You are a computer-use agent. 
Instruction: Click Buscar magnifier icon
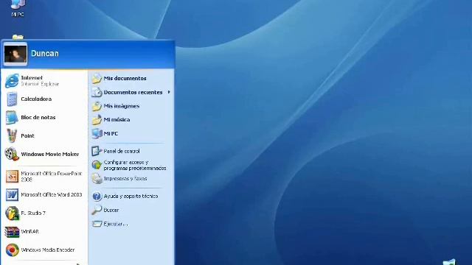97,210
